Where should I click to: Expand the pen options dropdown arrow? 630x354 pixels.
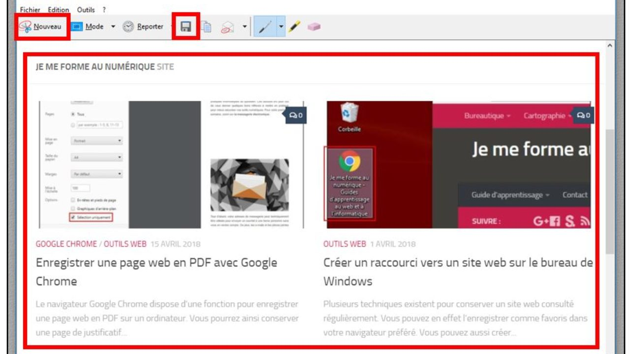(281, 27)
